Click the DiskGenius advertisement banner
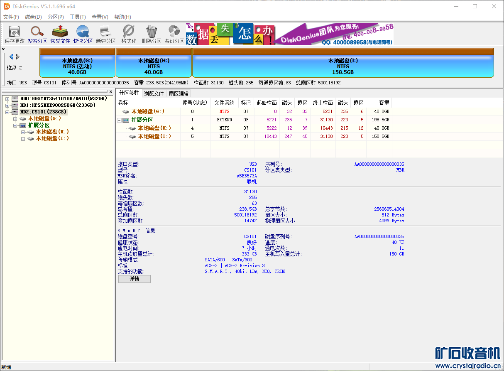 290,34
